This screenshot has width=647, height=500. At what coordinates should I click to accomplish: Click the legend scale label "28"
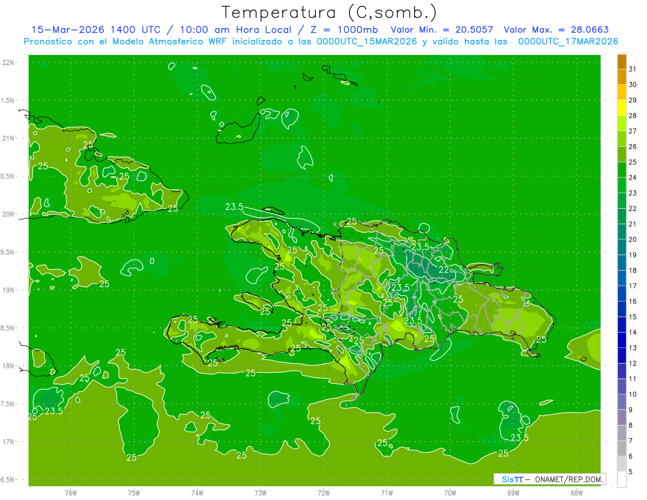[x=633, y=115]
